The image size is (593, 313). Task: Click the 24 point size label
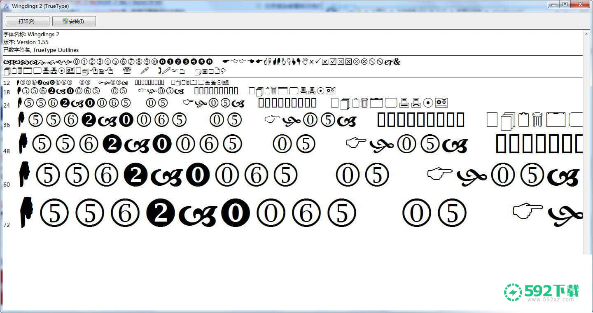7,105
